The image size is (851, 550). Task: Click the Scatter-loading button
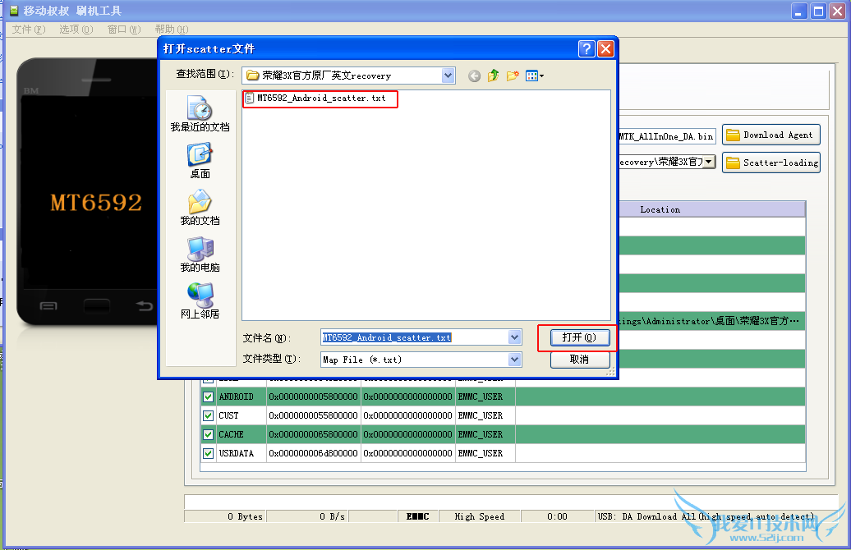point(770,163)
